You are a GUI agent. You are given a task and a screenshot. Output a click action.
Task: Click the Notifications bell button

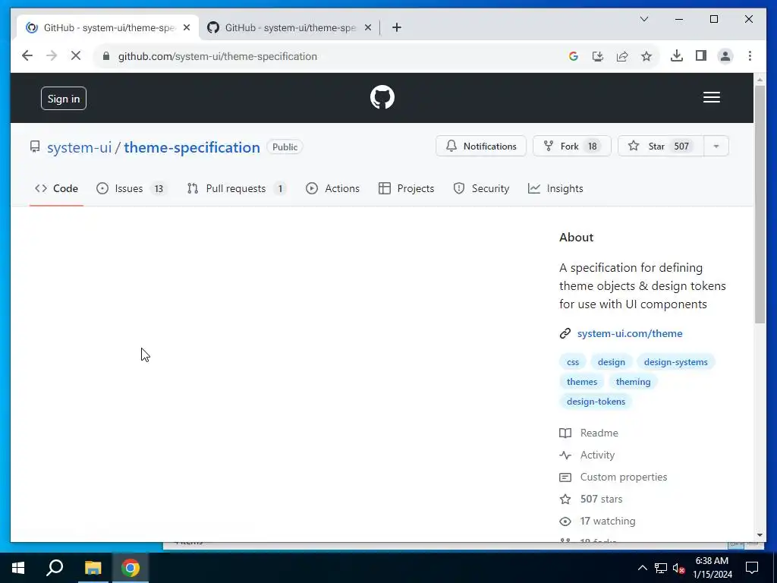pyautogui.click(x=480, y=147)
